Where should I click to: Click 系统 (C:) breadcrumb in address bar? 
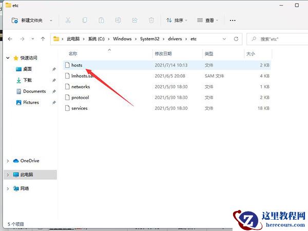click(97, 39)
